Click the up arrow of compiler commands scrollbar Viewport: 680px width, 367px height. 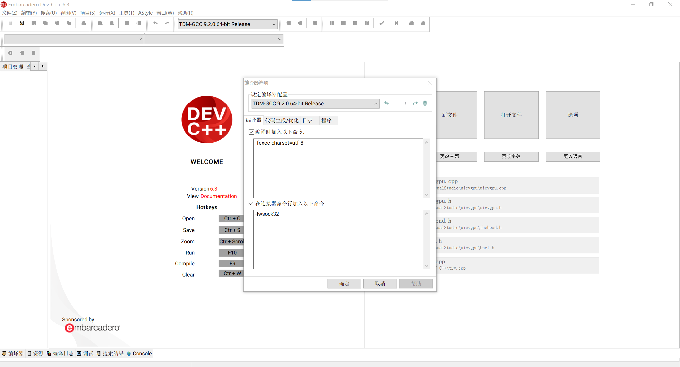427,143
